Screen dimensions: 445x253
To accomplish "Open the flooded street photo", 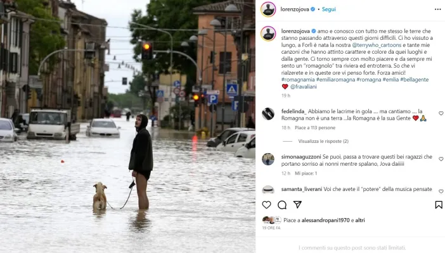I will (127, 126).
